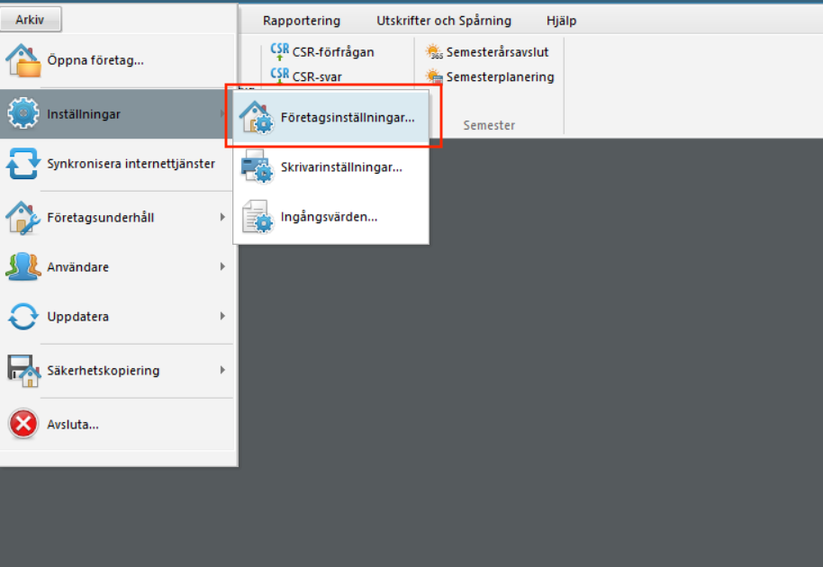The height and width of the screenshot is (567, 823).
Task: Click the Öppna företag house-folder icon
Action: [x=23, y=60]
